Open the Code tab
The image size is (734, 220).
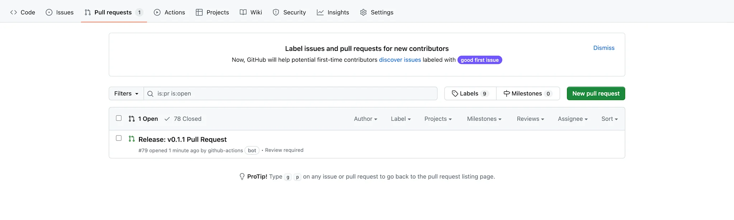[x=23, y=12]
